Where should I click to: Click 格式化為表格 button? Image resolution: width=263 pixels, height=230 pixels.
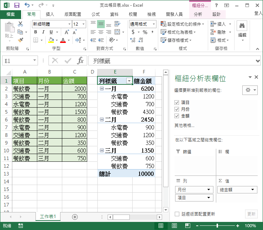click(178, 32)
